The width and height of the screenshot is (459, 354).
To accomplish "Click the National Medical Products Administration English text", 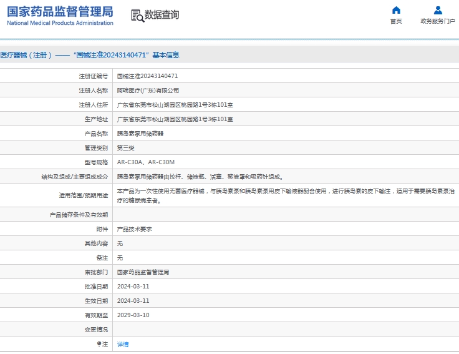I will (x=60, y=23).
